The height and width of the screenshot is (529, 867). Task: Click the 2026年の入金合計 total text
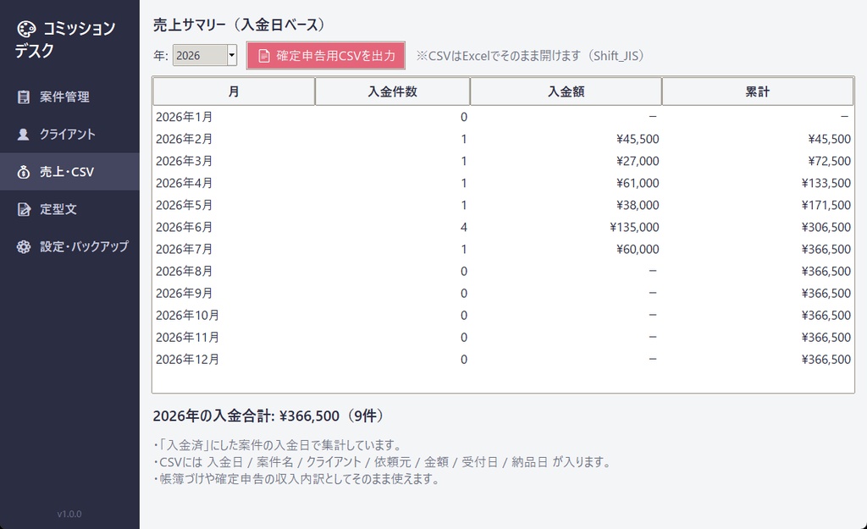click(268, 416)
